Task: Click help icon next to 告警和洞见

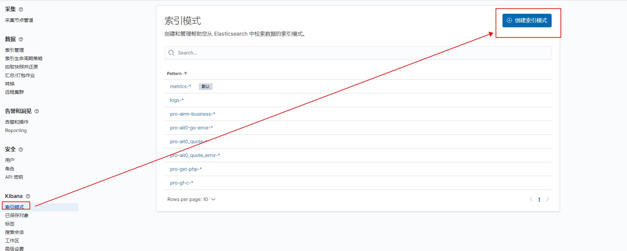Action: tap(37, 111)
